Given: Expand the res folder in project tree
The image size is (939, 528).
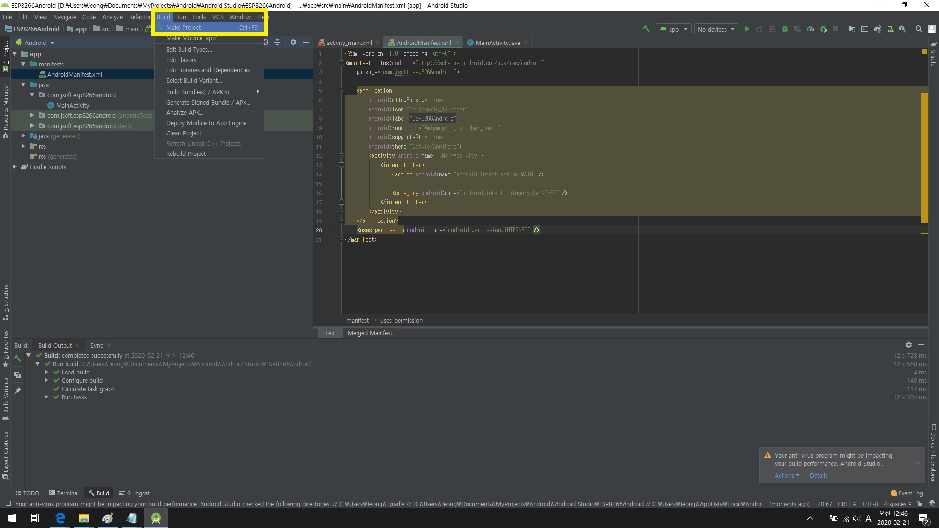Looking at the screenshot, I should tap(23, 146).
